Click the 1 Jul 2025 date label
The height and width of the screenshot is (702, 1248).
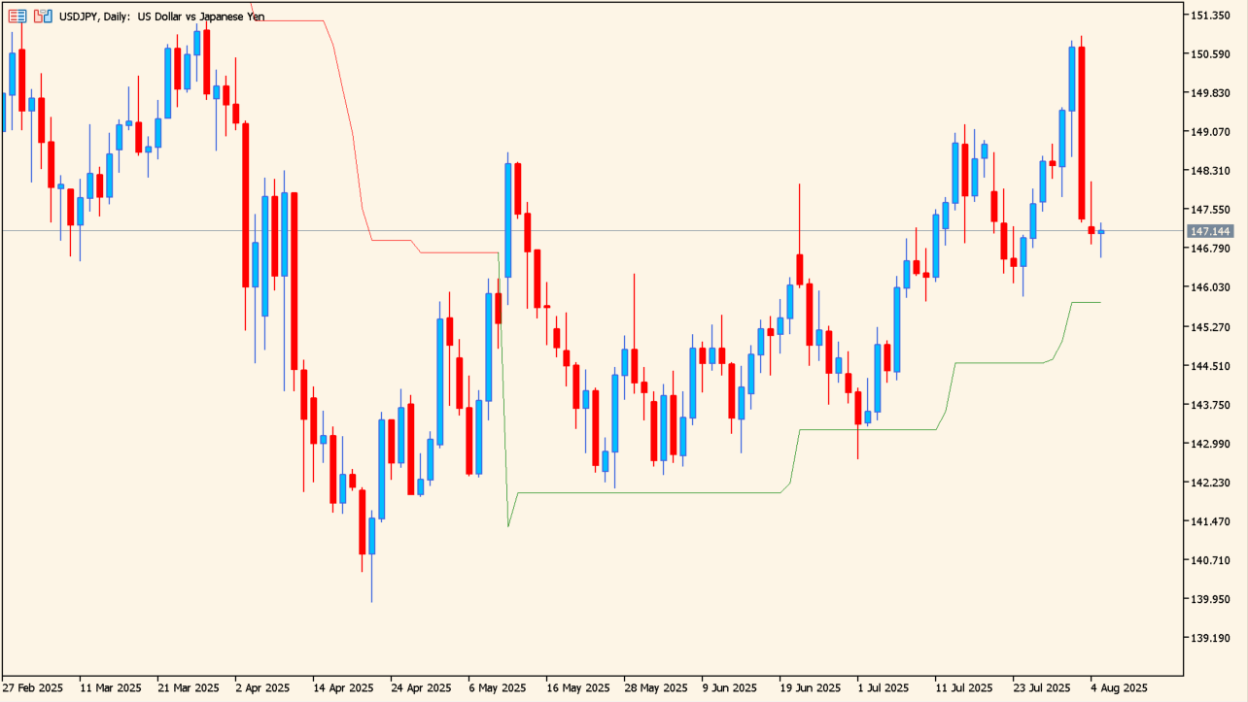(x=884, y=687)
